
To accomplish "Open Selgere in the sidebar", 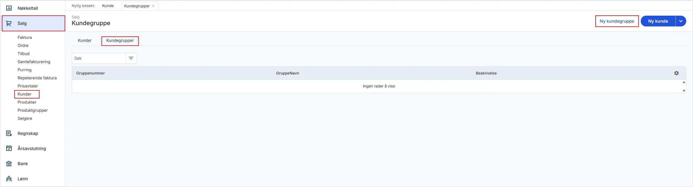I will coord(25,118).
